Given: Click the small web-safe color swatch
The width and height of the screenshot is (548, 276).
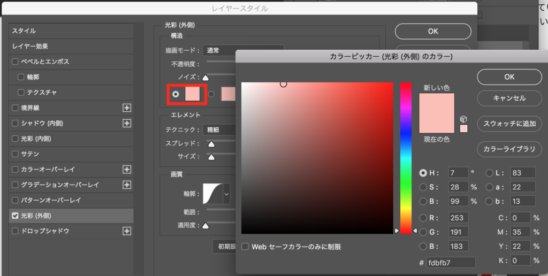Looking at the screenshot, I should coord(464,129).
